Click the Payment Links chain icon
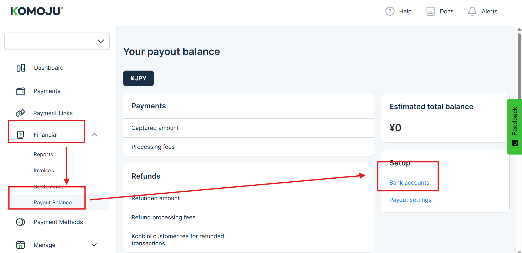The width and height of the screenshot is (522, 253). coord(20,113)
